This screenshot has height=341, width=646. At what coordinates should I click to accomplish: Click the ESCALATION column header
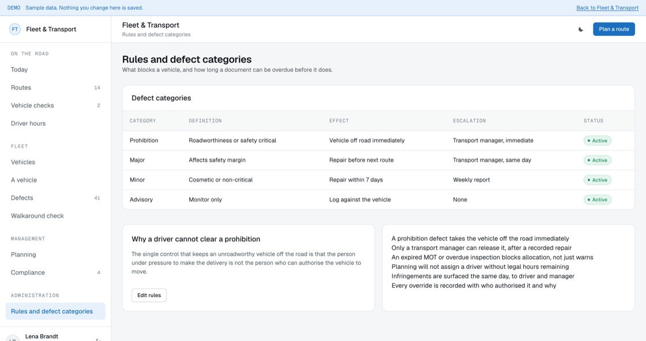coord(470,121)
